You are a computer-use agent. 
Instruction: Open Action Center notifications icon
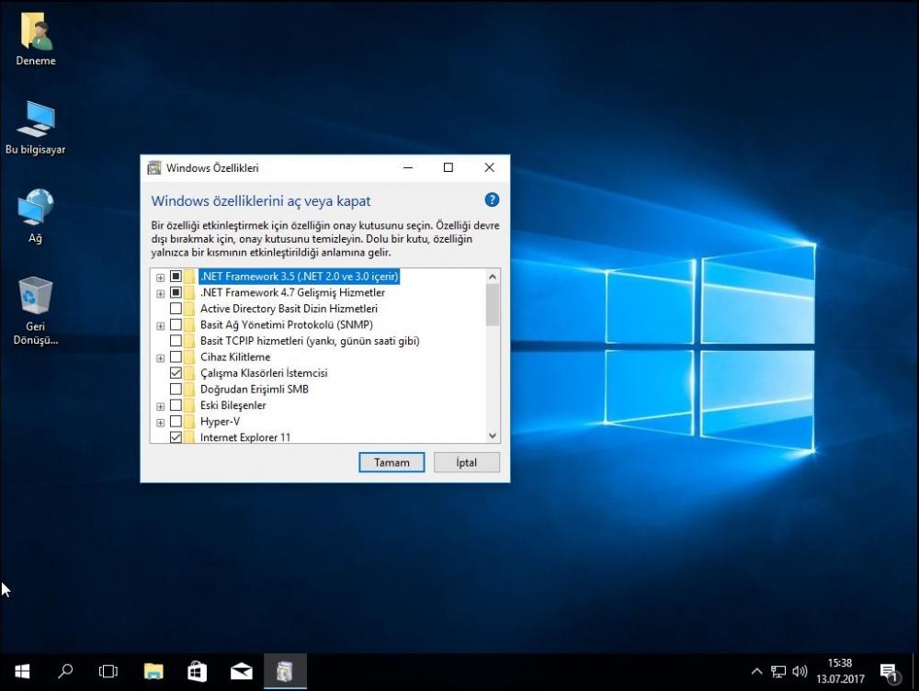coord(890,673)
